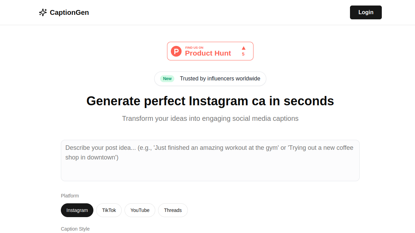The image size is (415, 233).
Task: Focus the post idea description textbox
Action: (210, 161)
